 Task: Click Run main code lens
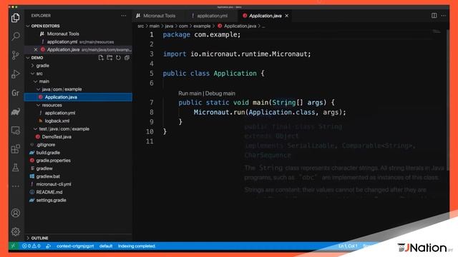tap(190, 94)
